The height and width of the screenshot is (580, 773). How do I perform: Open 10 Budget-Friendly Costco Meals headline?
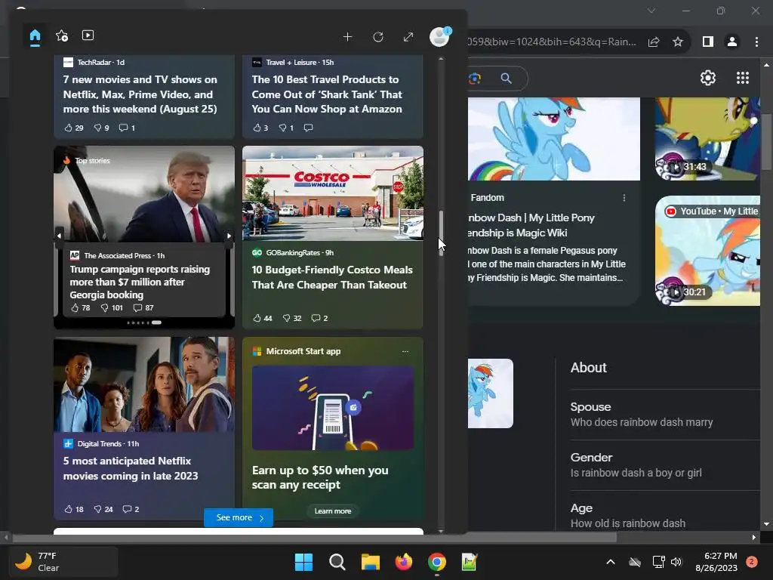[332, 277]
